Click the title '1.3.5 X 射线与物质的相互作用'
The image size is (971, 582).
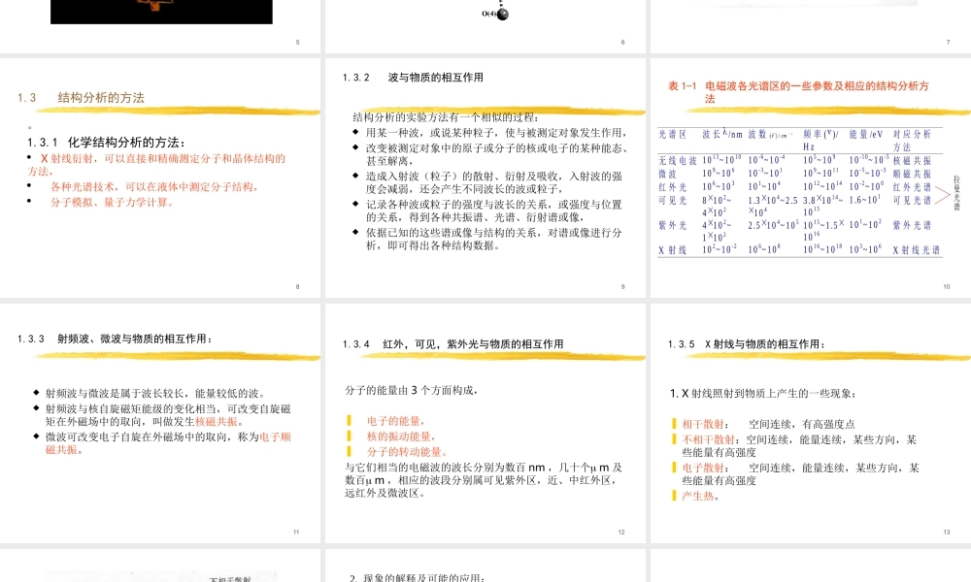click(746, 344)
